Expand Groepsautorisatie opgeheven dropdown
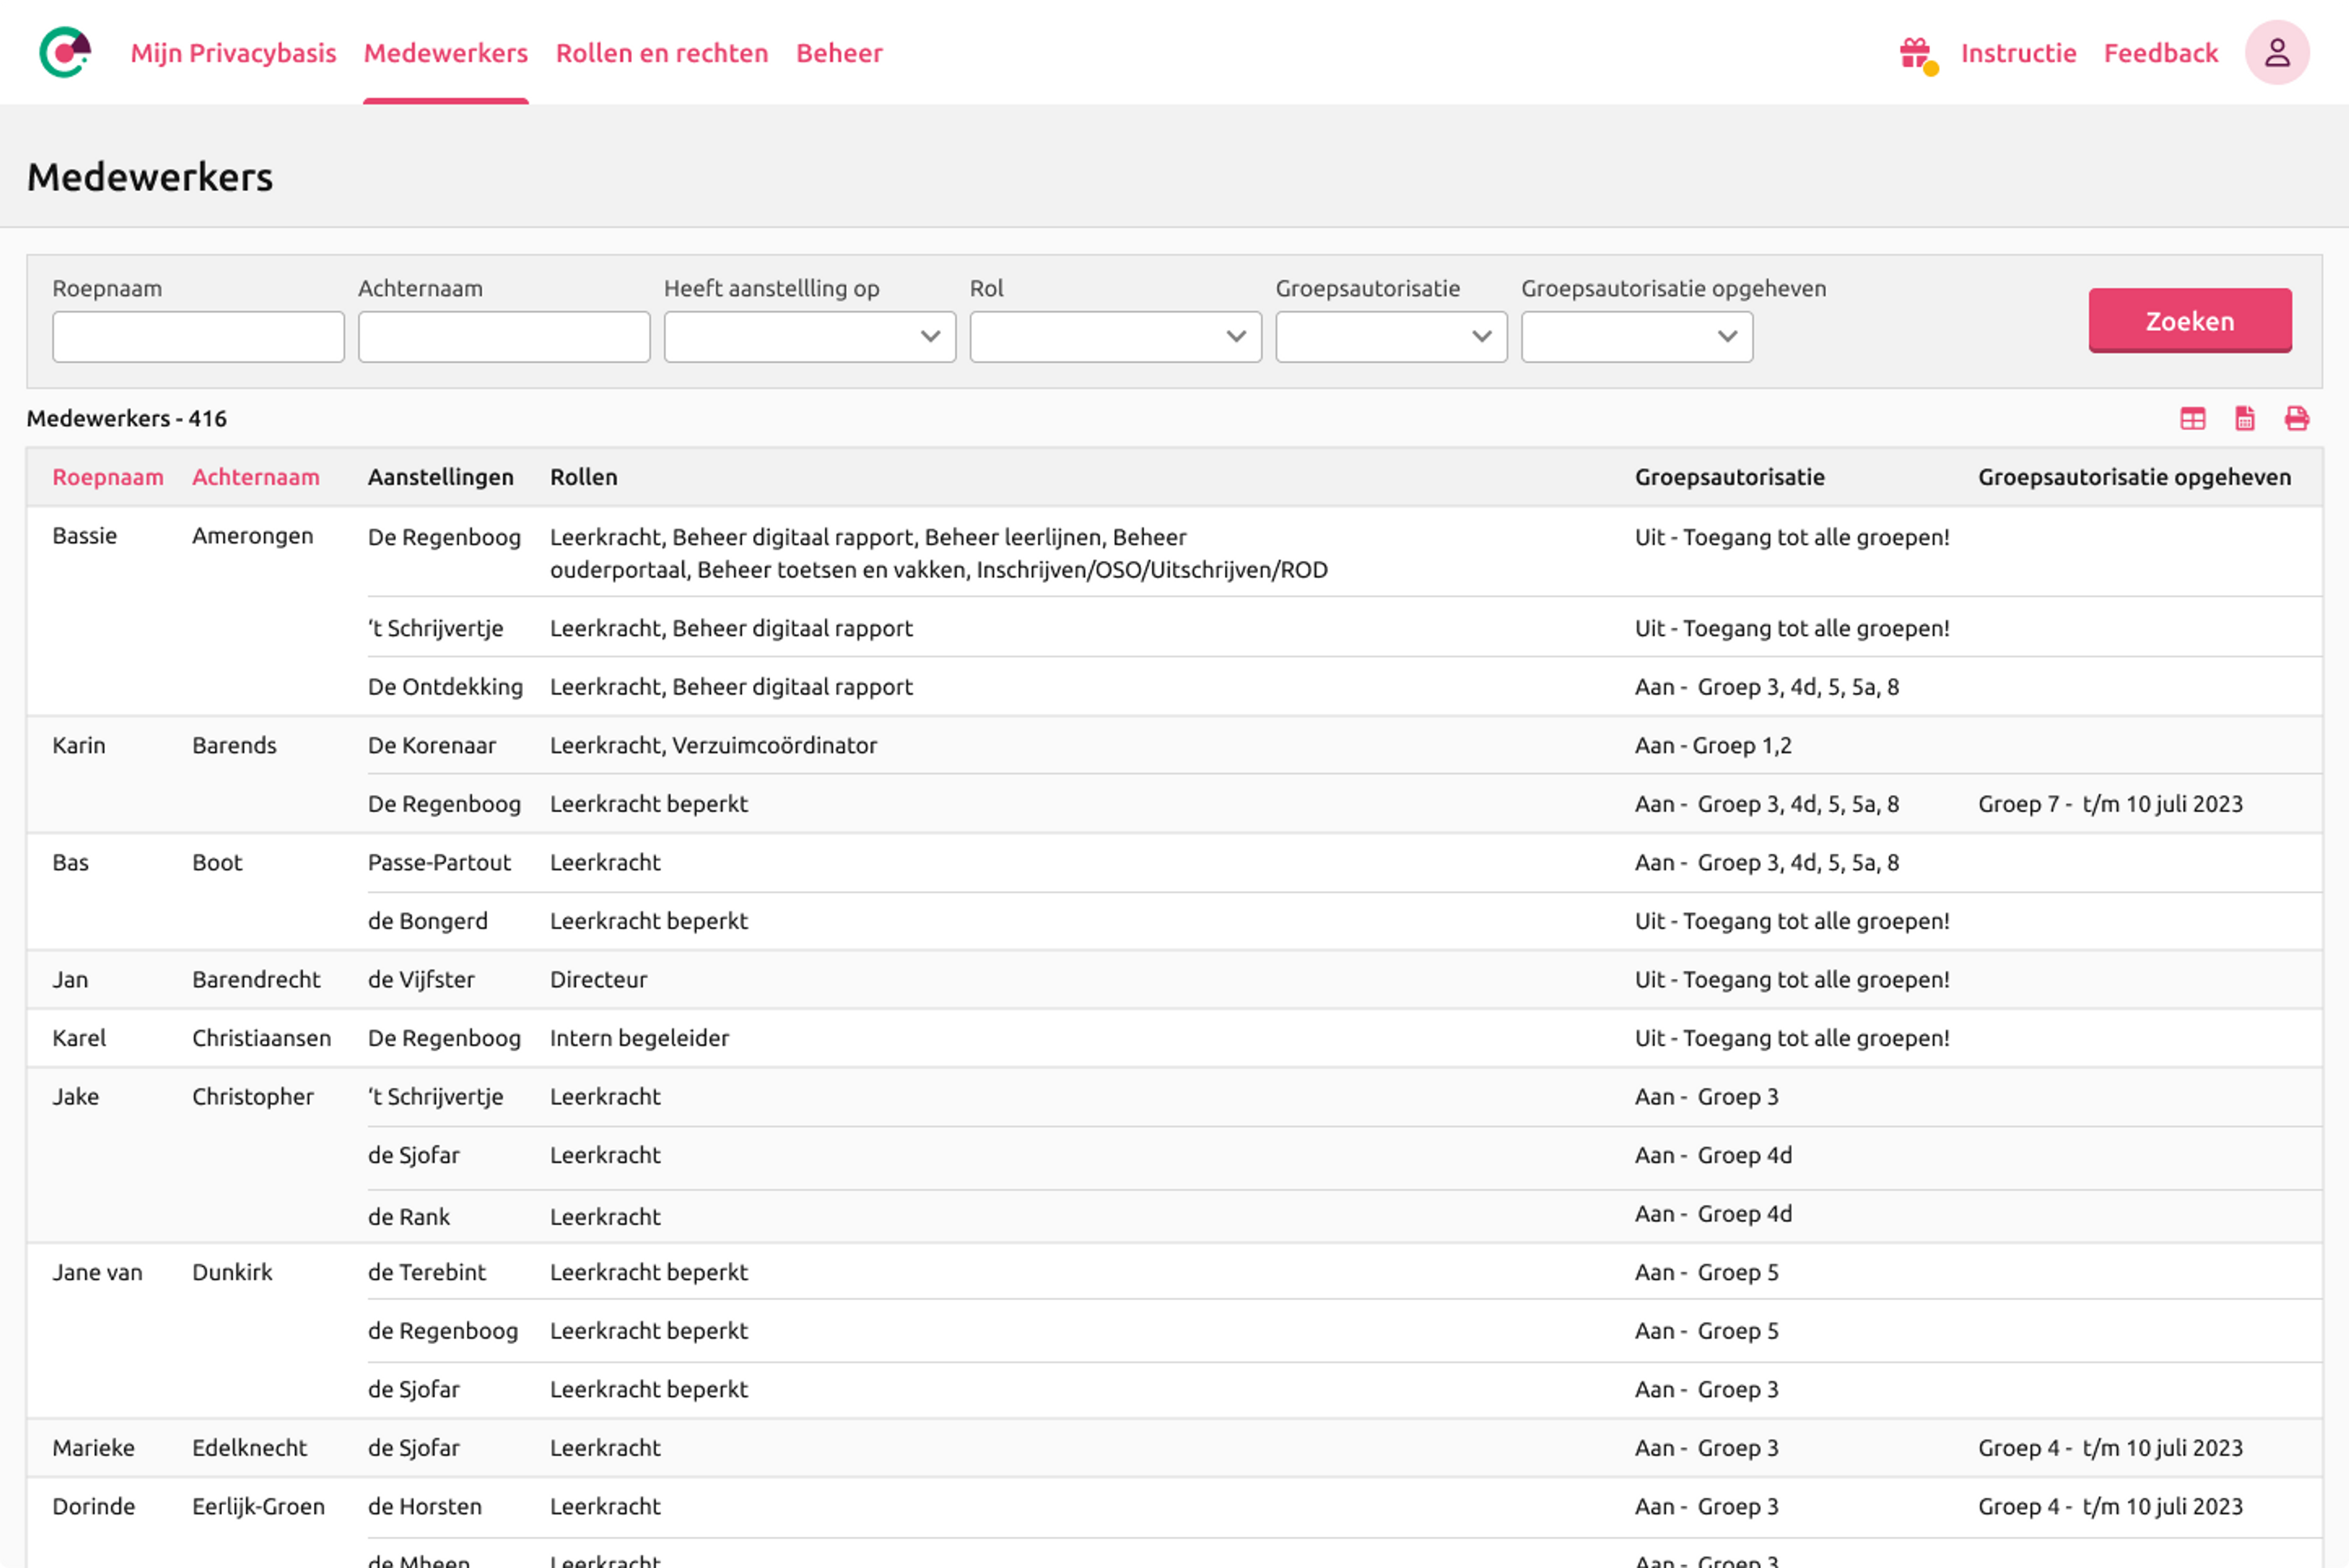 click(x=1636, y=337)
